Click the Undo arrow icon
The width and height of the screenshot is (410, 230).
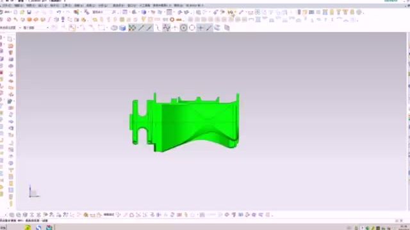pyautogui.click(x=59, y=12)
